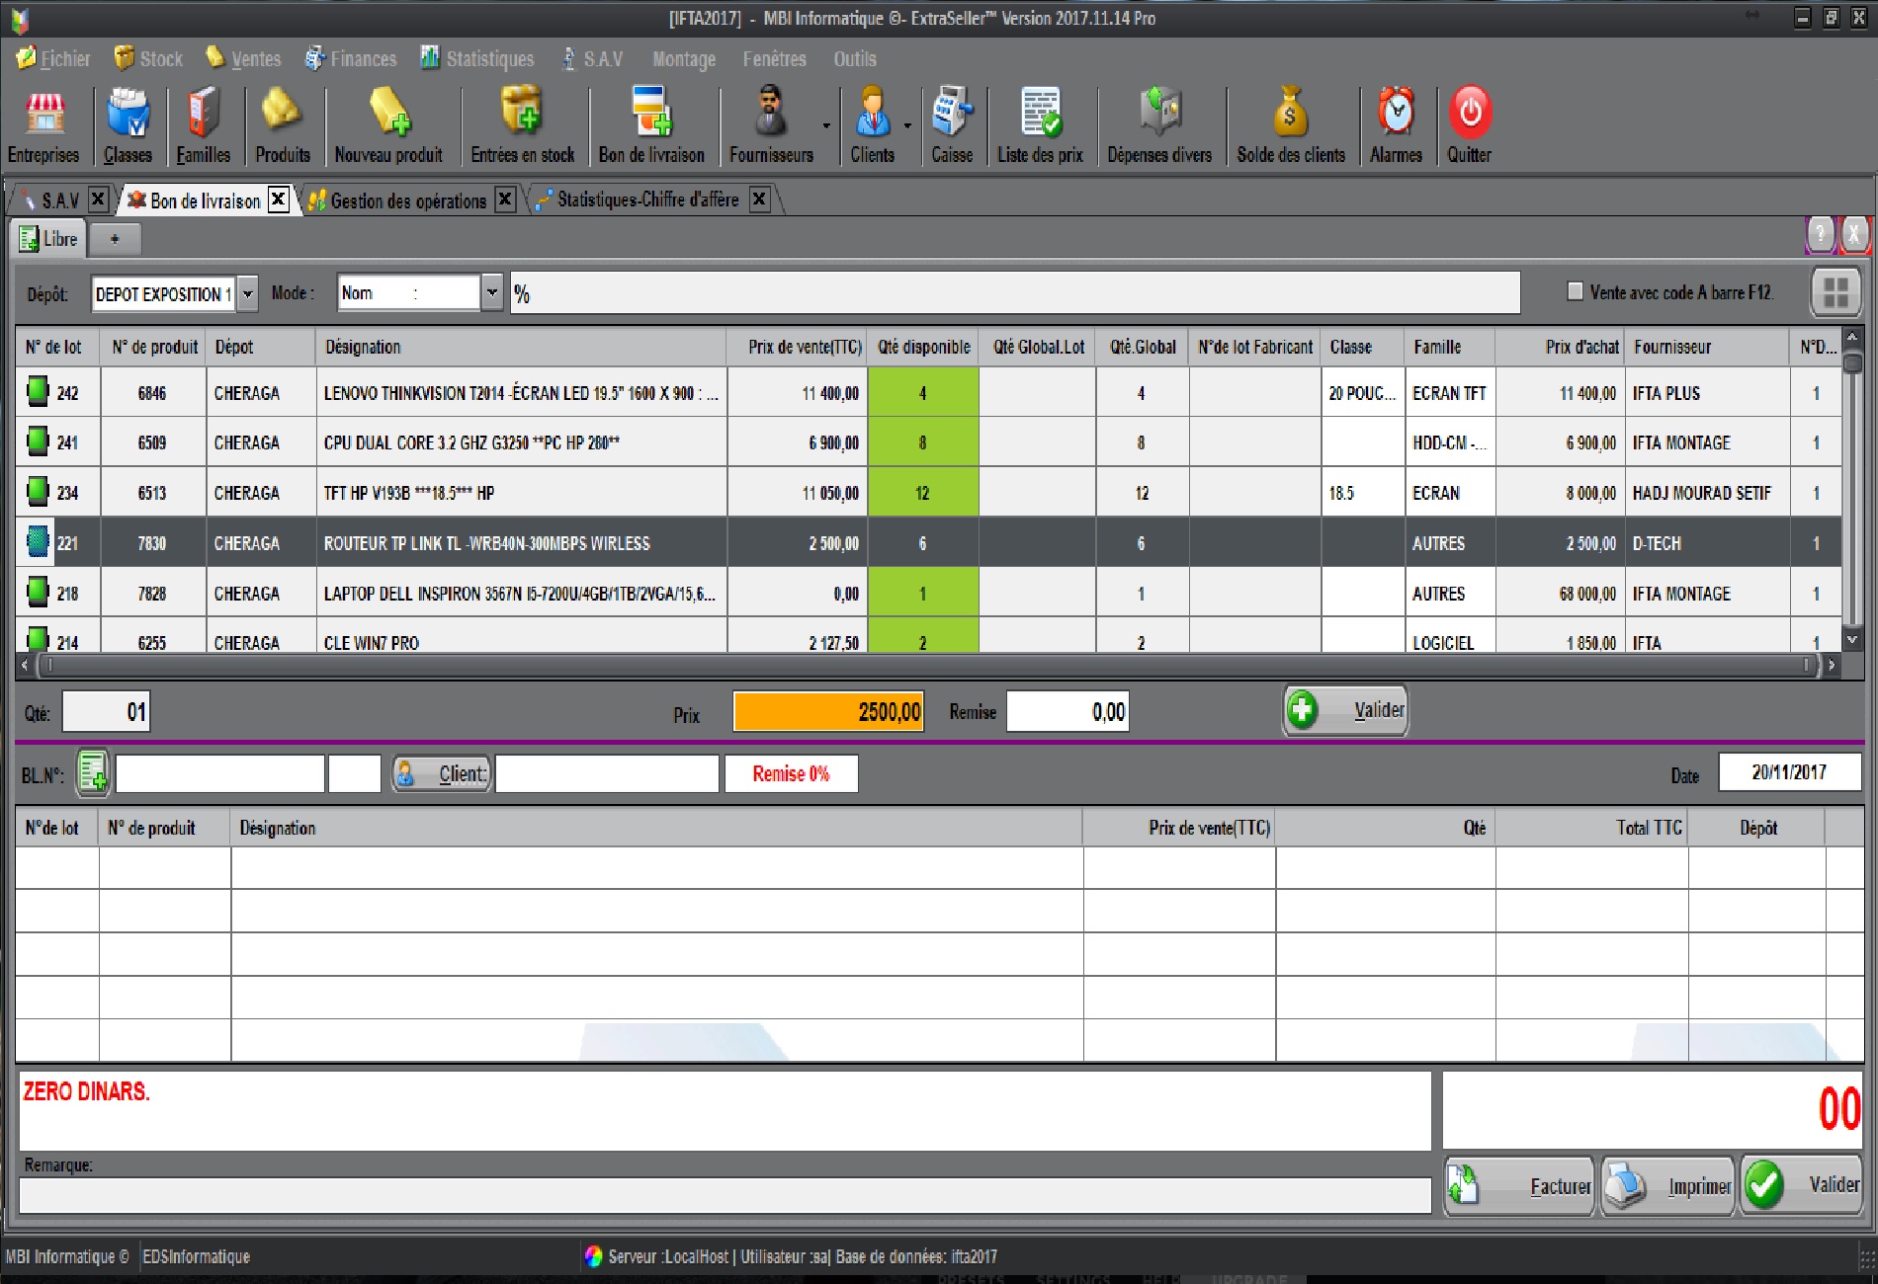Select row LENOVO THINKVISION T2014
1878x1284 pixels.
(x=927, y=393)
